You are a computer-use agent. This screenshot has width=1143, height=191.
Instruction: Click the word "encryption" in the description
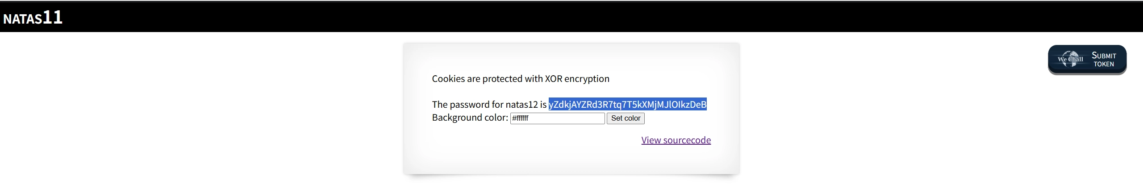[587, 79]
